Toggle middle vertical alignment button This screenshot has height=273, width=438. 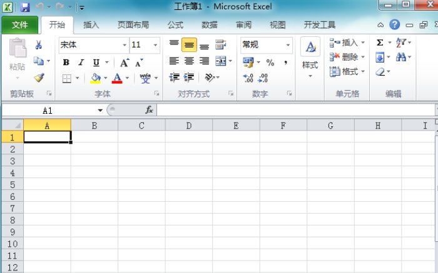tap(189, 45)
